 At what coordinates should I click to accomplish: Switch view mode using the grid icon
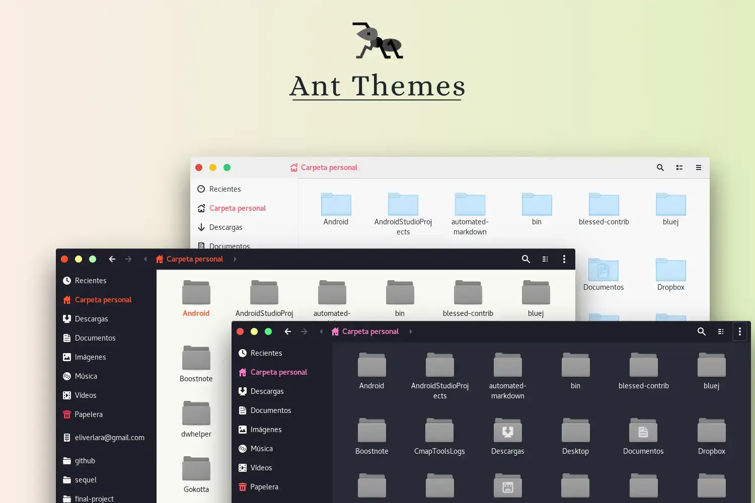pyautogui.click(x=721, y=331)
